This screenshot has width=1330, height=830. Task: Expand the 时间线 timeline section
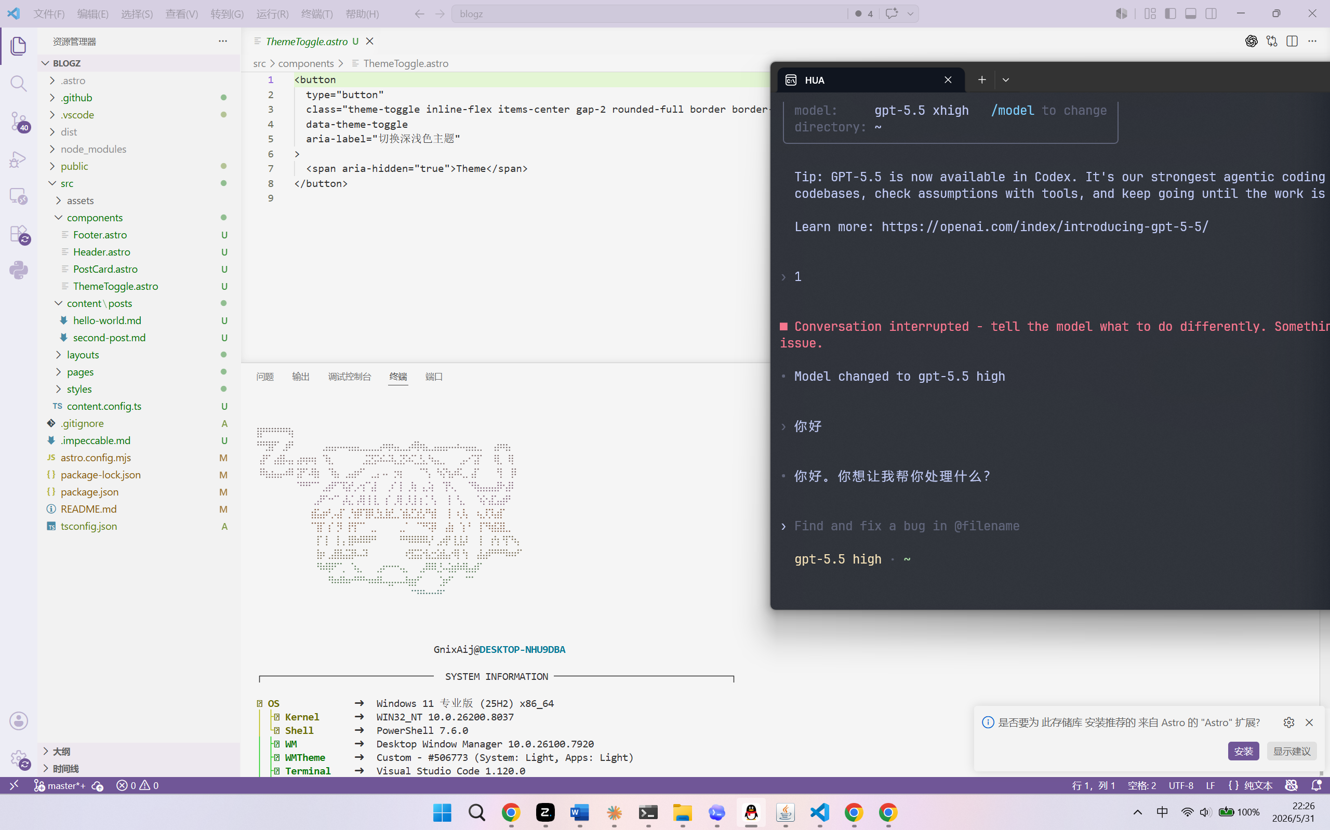tap(139, 769)
